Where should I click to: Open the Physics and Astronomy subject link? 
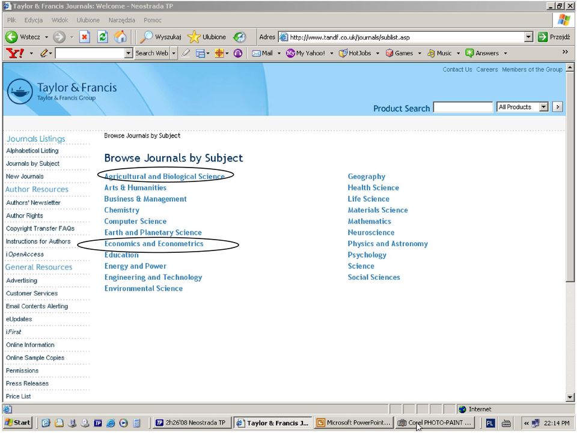388,244
